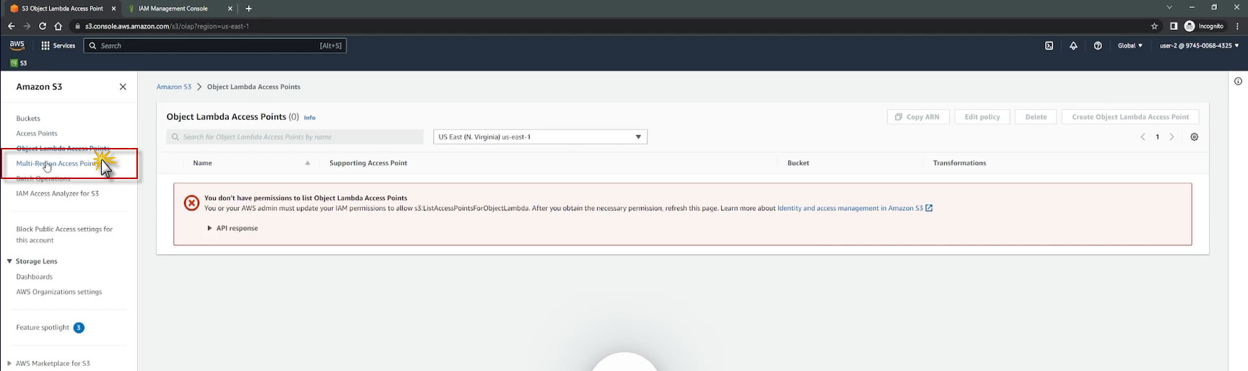This screenshot has height=371, width=1248.
Task: Open Storage Lens Dashboards
Action: pyautogui.click(x=35, y=276)
